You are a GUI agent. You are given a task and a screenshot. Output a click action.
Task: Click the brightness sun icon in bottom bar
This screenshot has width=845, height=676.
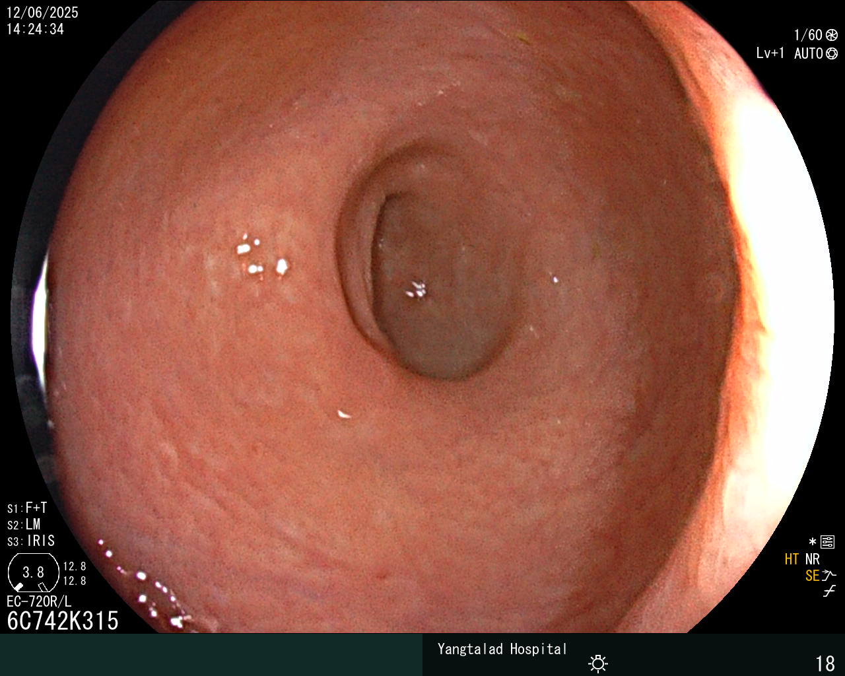598,663
